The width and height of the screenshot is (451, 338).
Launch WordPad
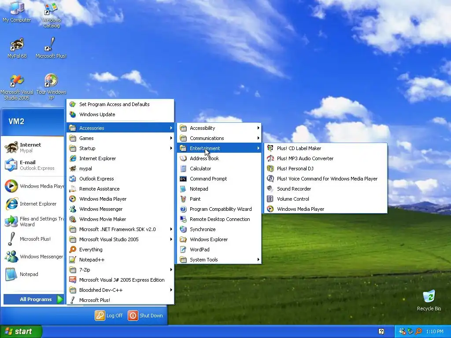click(219, 250)
